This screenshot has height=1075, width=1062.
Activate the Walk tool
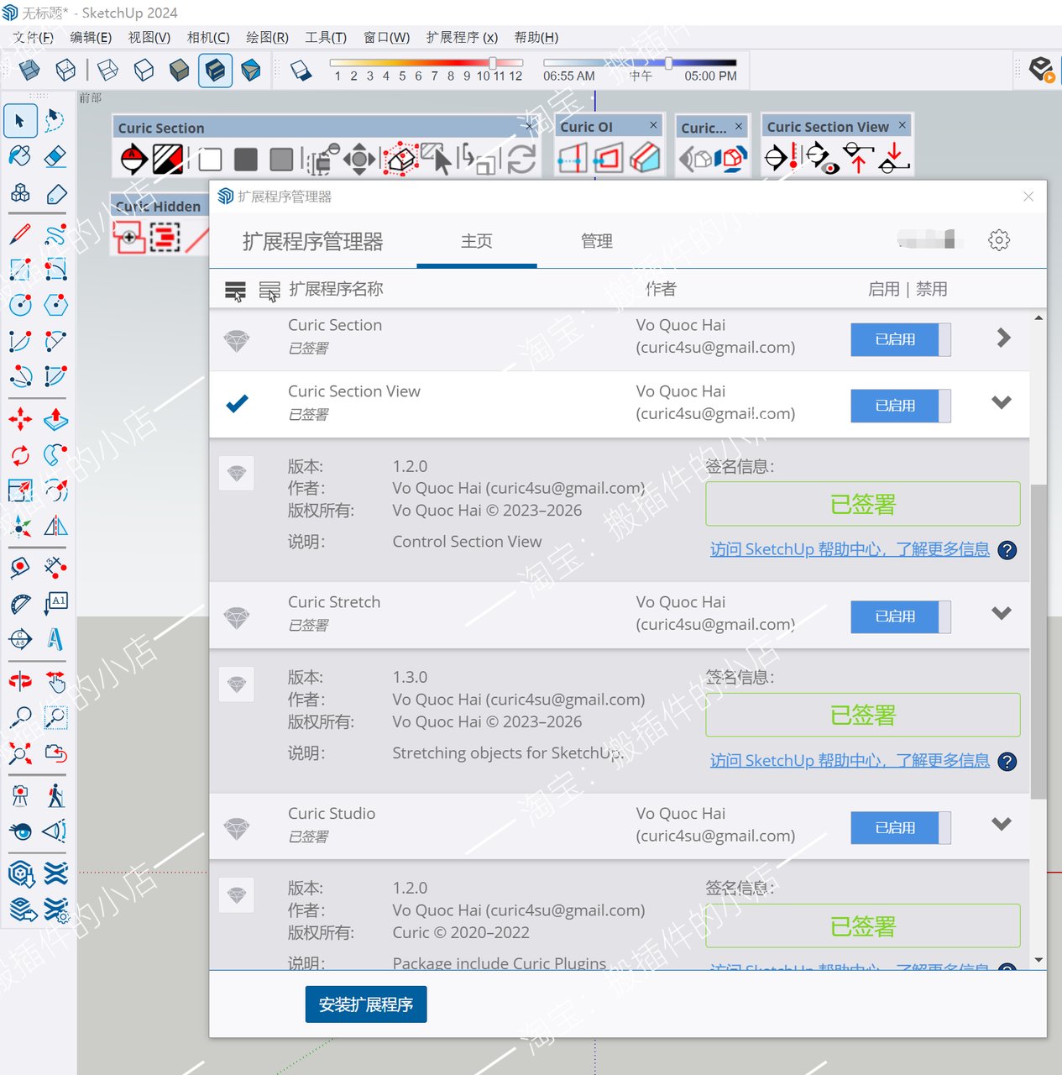[x=55, y=794]
